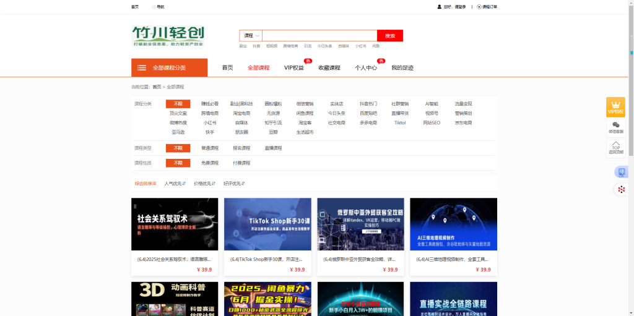
Task: Focus the course search input field
Action: (319, 36)
